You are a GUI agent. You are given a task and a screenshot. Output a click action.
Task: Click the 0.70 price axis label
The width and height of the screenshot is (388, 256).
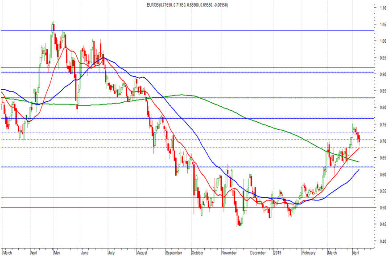(383, 141)
